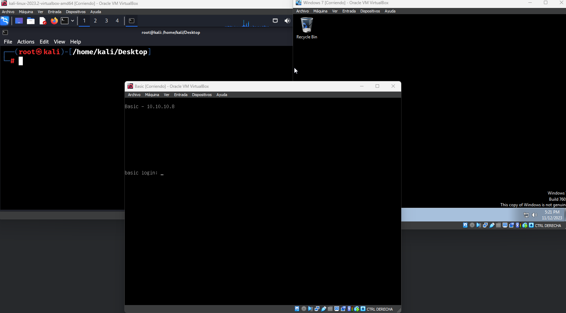566x313 pixels.
Task: Open Archivo menu in Basic VM window
Action: 134,95
